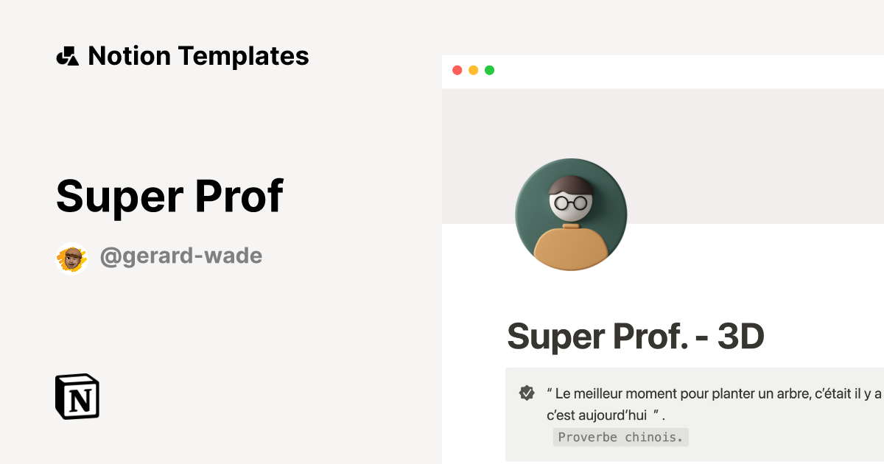The height and width of the screenshot is (464, 884).
Task: Select the Proverbe chinois inline code text
Action: 620,437
